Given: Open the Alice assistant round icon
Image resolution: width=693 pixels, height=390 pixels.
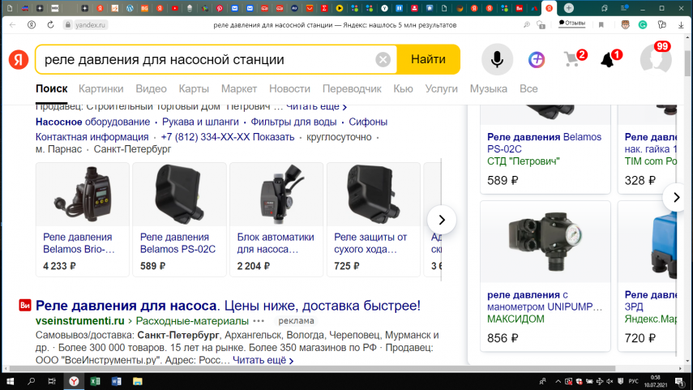Looking at the screenshot, I should point(537,59).
